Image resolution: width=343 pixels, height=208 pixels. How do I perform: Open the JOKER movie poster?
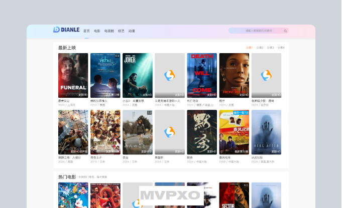[138, 75]
